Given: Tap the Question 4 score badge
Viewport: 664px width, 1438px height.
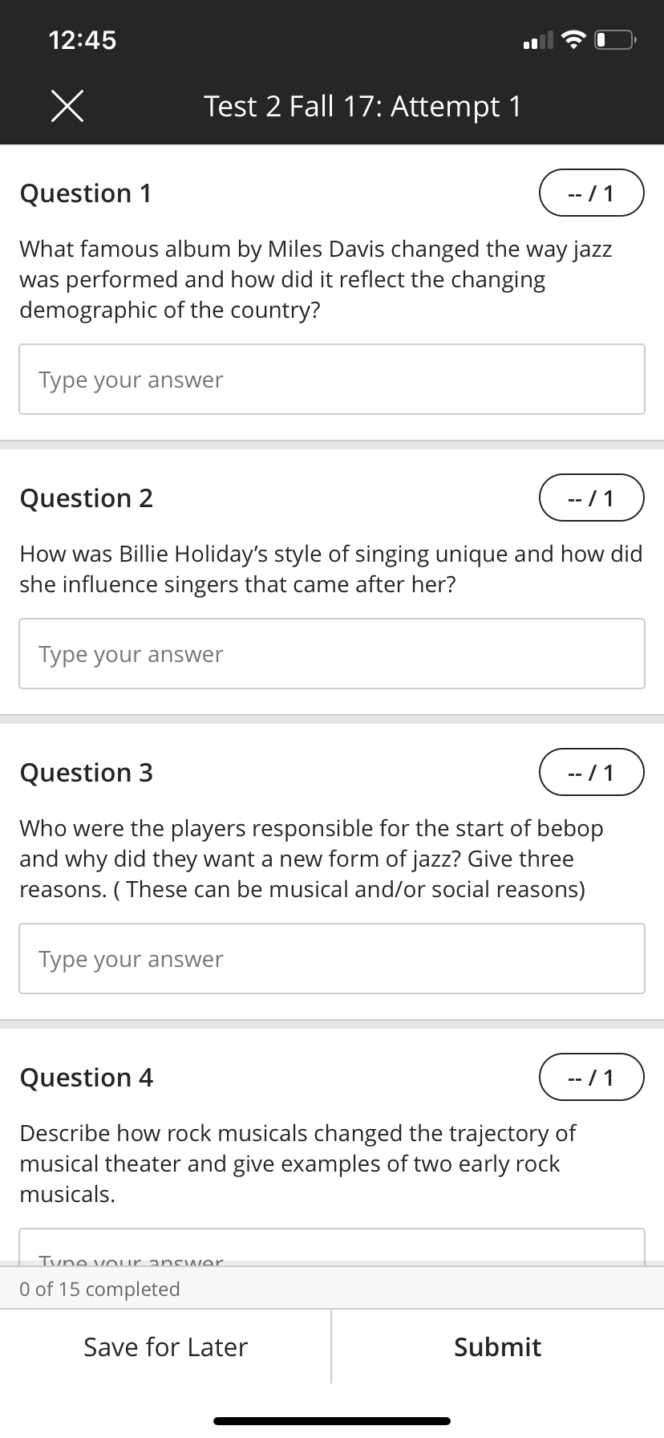Looking at the screenshot, I should tap(592, 1077).
